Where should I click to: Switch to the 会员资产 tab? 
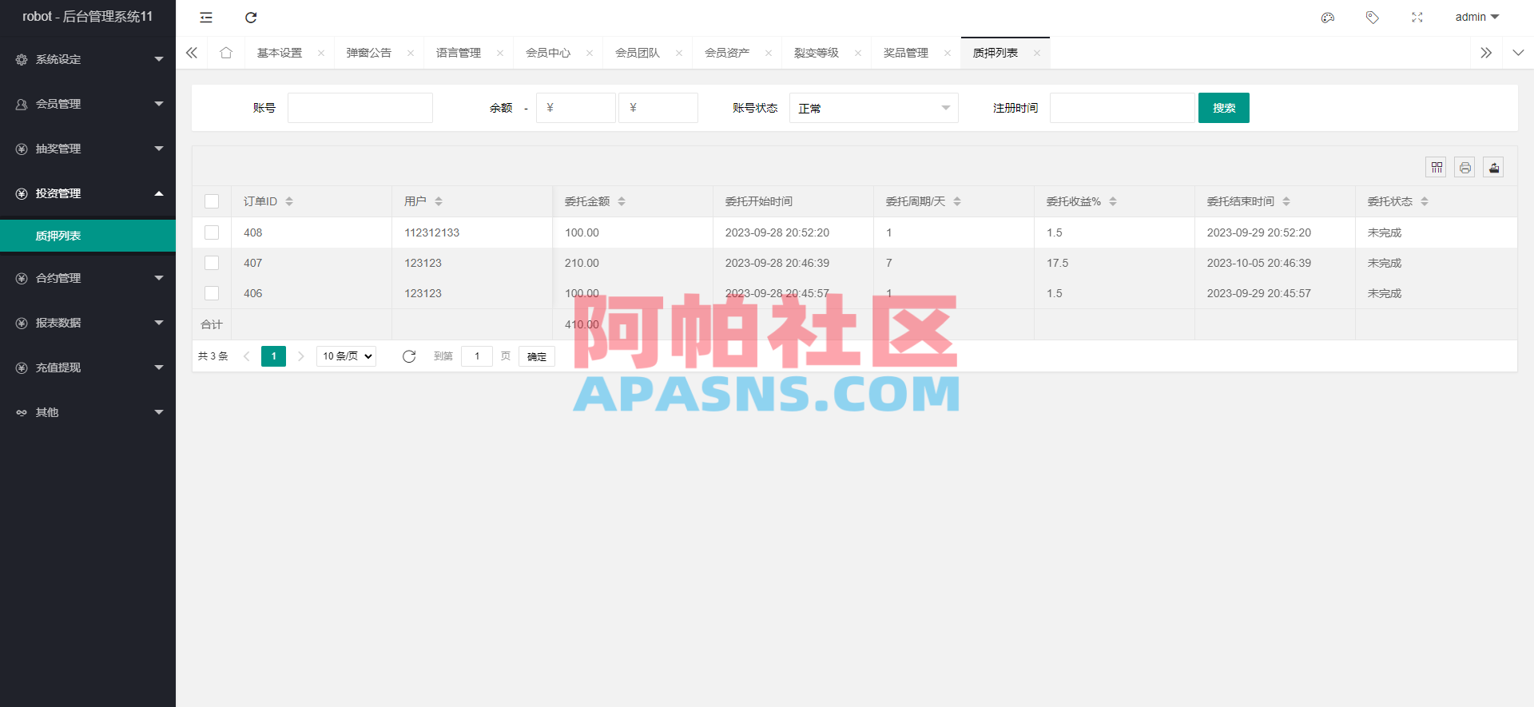click(727, 53)
